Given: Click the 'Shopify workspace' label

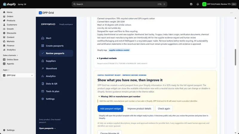Looking at the screenshot, I should pyautogui.click(x=66, y=24).
